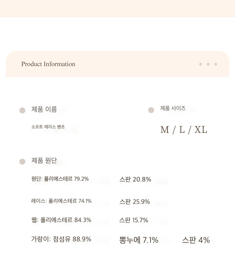Click 원단: 폴리에스테르 79.2% text
This screenshot has width=235, height=256.
pyautogui.click(x=60, y=179)
